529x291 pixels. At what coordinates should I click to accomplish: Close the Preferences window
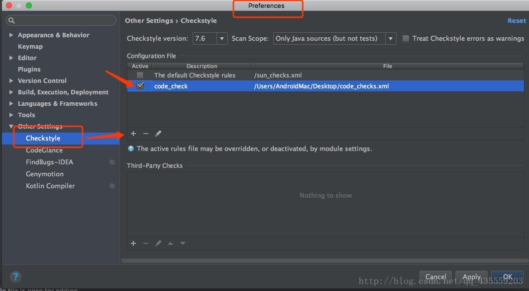tap(9, 5)
